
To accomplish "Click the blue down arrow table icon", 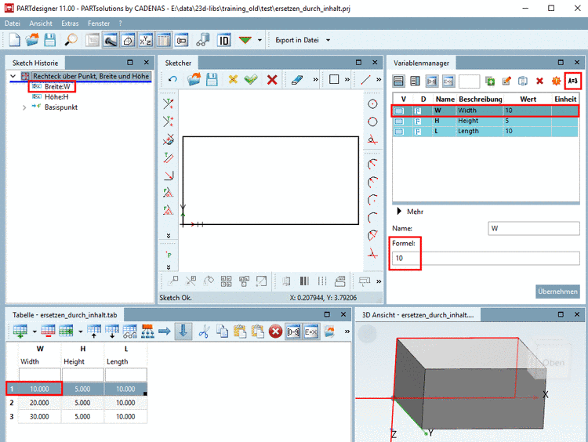I will coord(183,331).
